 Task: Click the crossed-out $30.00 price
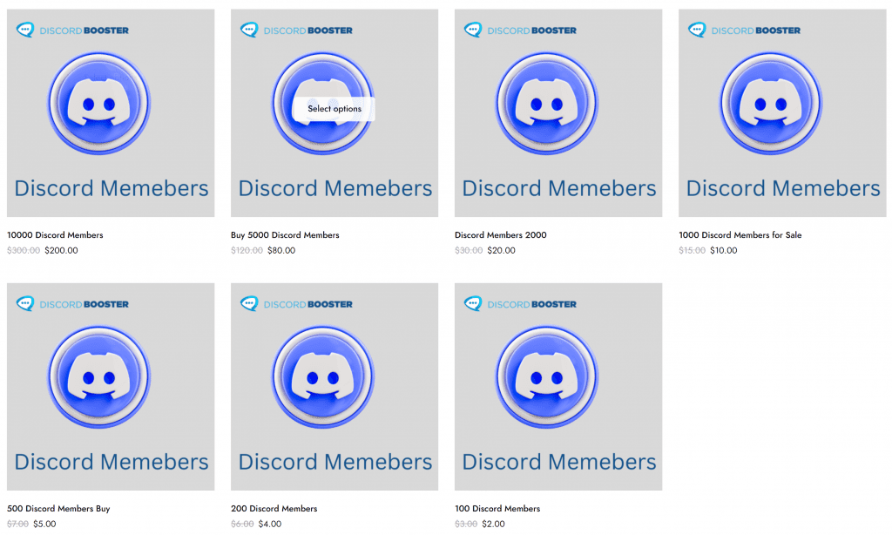(469, 250)
